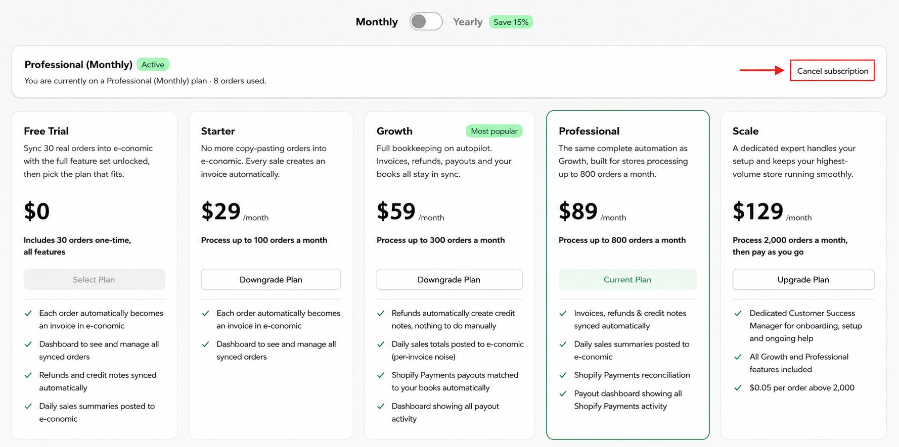Click checkmark beside All Growth and Professional features

(x=738, y=357)
